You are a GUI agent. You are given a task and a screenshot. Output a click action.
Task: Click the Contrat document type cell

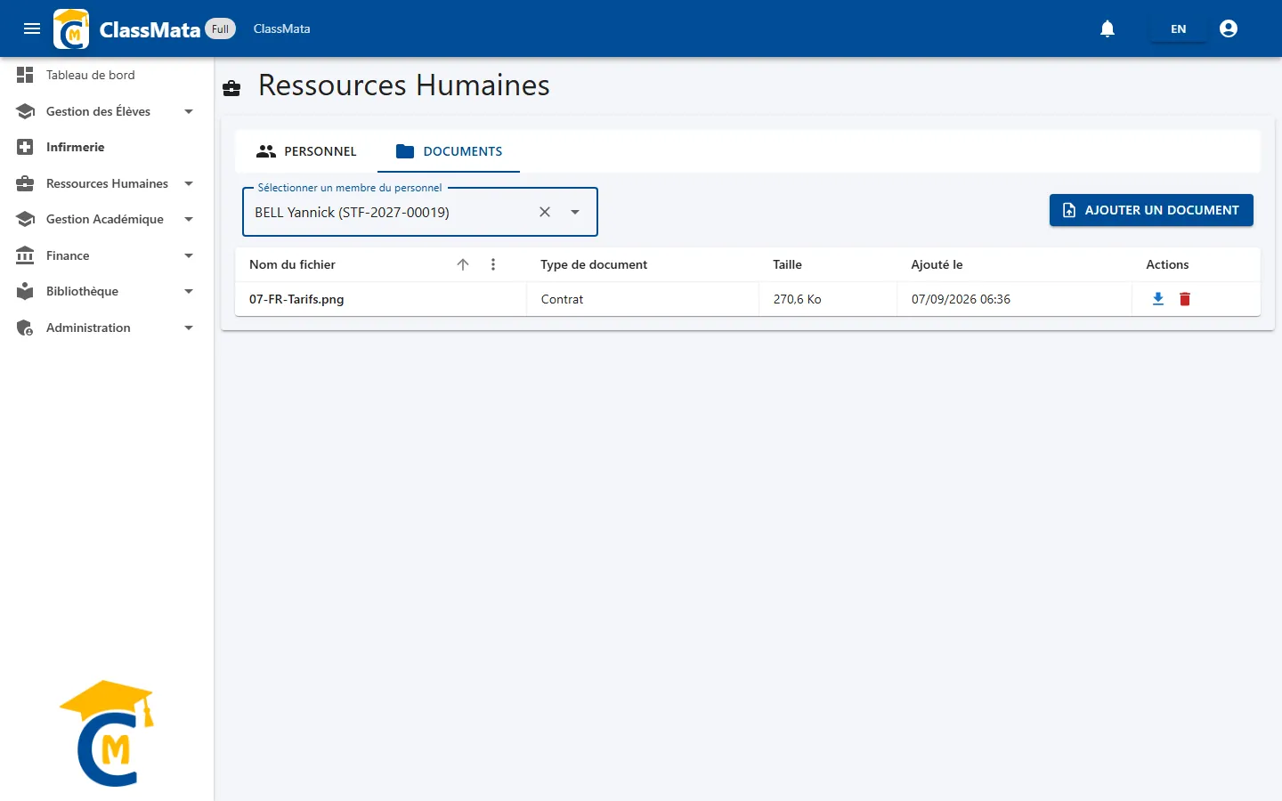pyautogui.click(x=643, y=299)
